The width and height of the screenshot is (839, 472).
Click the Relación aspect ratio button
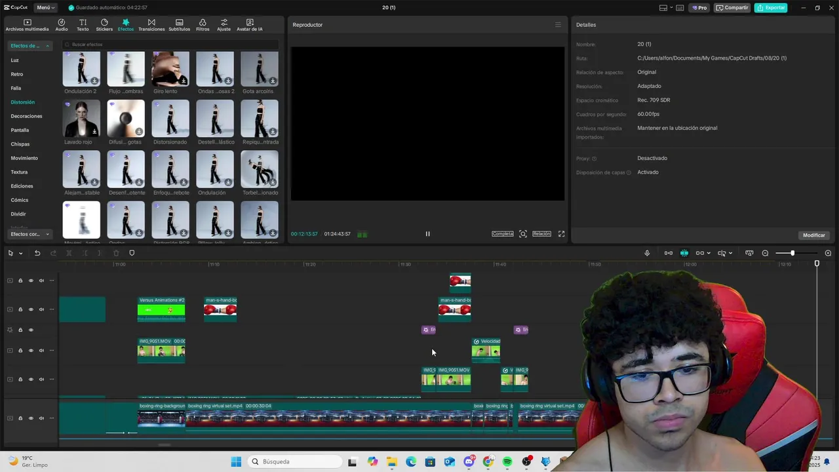(x=541, y=234)
